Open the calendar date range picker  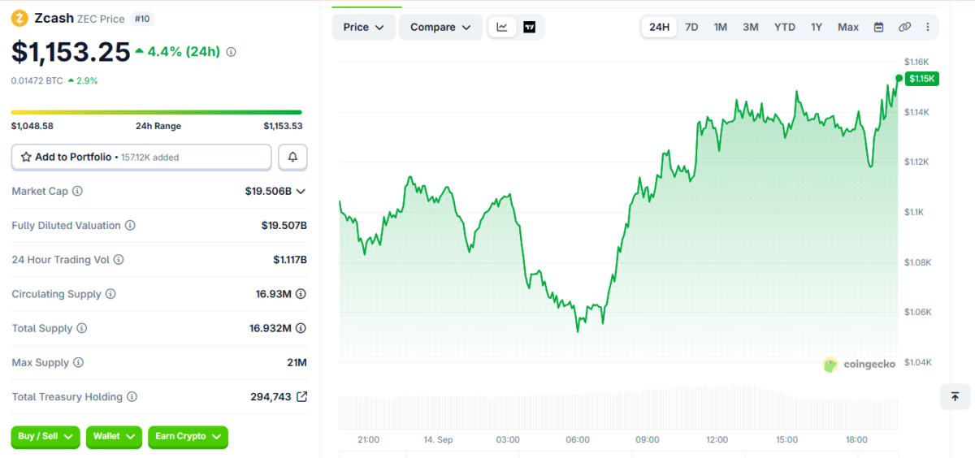point(878,27)
